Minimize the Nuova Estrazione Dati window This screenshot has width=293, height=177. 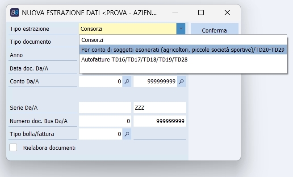coord(175,12)
